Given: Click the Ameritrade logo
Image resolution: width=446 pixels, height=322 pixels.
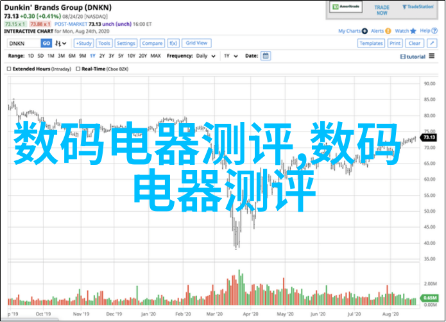Looking at the screenshot, I should click(x=346, y=7).
